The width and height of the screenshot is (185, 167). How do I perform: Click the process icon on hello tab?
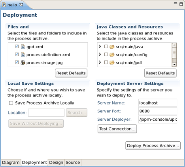(x=4, y=5)
